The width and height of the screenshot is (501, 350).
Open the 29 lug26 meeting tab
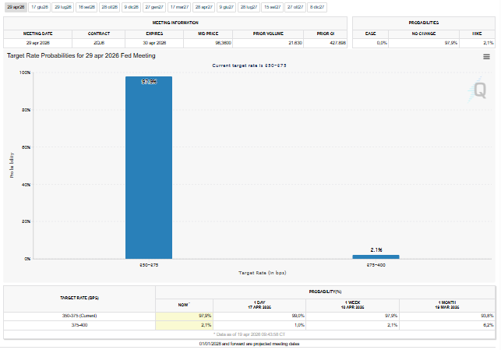(62, 6)
